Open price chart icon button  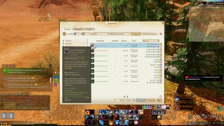coord(159,100)
